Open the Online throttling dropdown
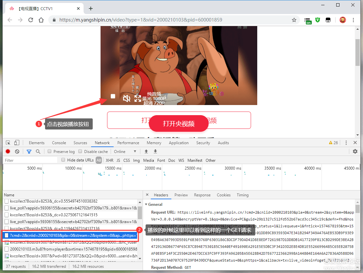This screenshot has height=273, width=363. point(125,152)
